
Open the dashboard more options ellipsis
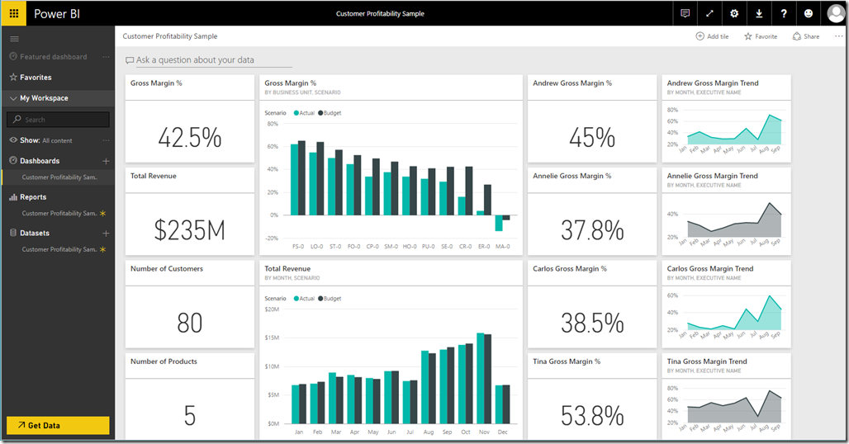[838, 36]
